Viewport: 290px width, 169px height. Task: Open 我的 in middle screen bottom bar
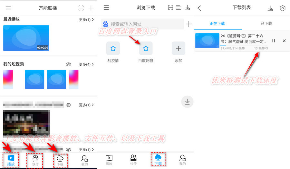pos(182,160)
